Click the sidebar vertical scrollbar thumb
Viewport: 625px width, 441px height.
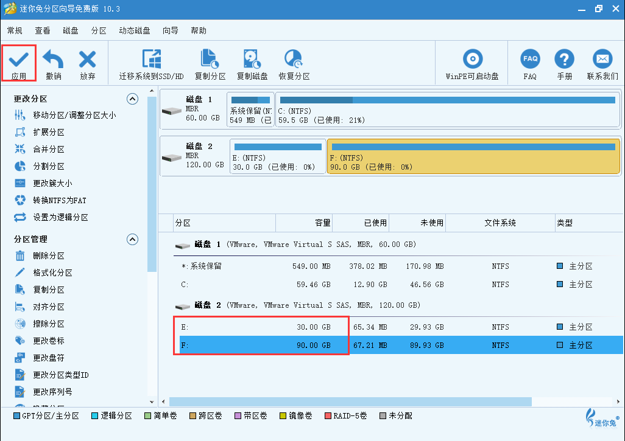152,184
